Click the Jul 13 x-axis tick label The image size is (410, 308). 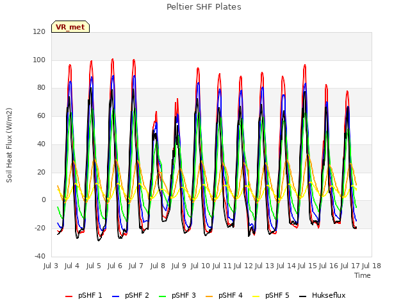pos(265,266)
